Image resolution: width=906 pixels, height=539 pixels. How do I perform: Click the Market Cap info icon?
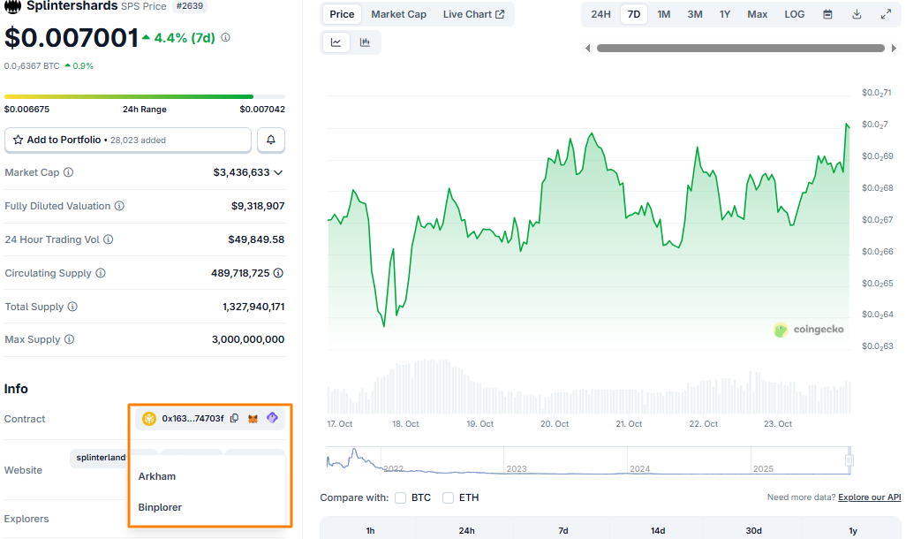point(69,173)
